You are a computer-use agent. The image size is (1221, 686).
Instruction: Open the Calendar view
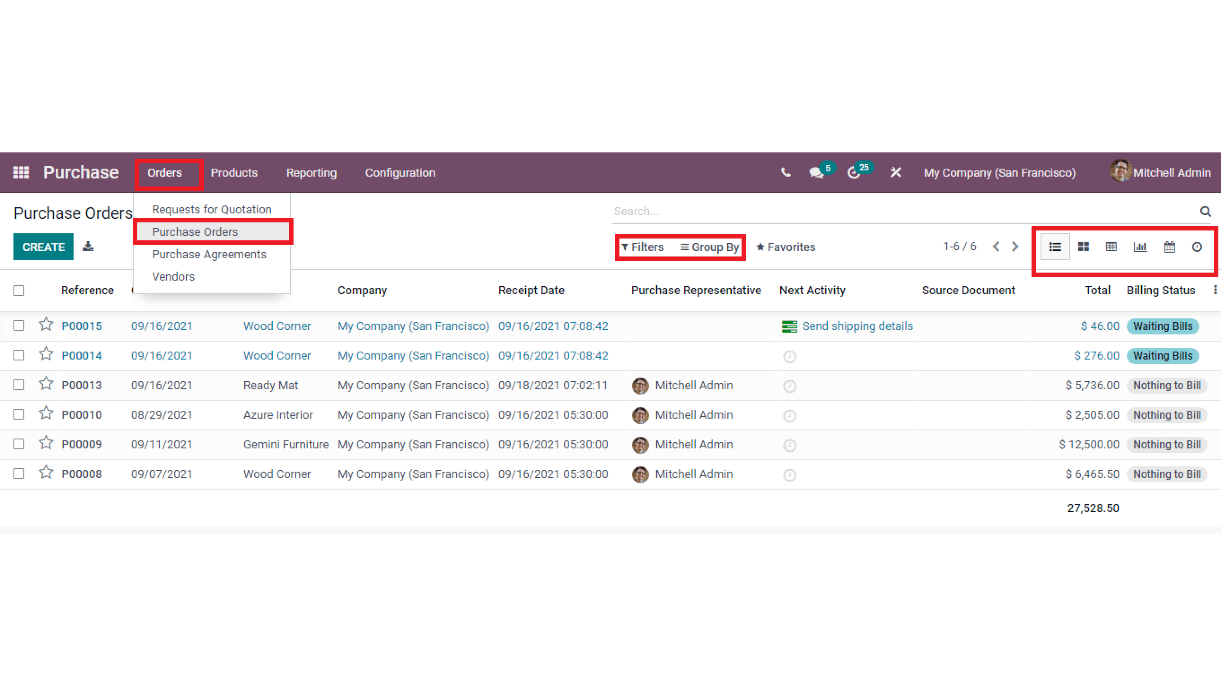pyautogui.click(x=1169, y=247)
